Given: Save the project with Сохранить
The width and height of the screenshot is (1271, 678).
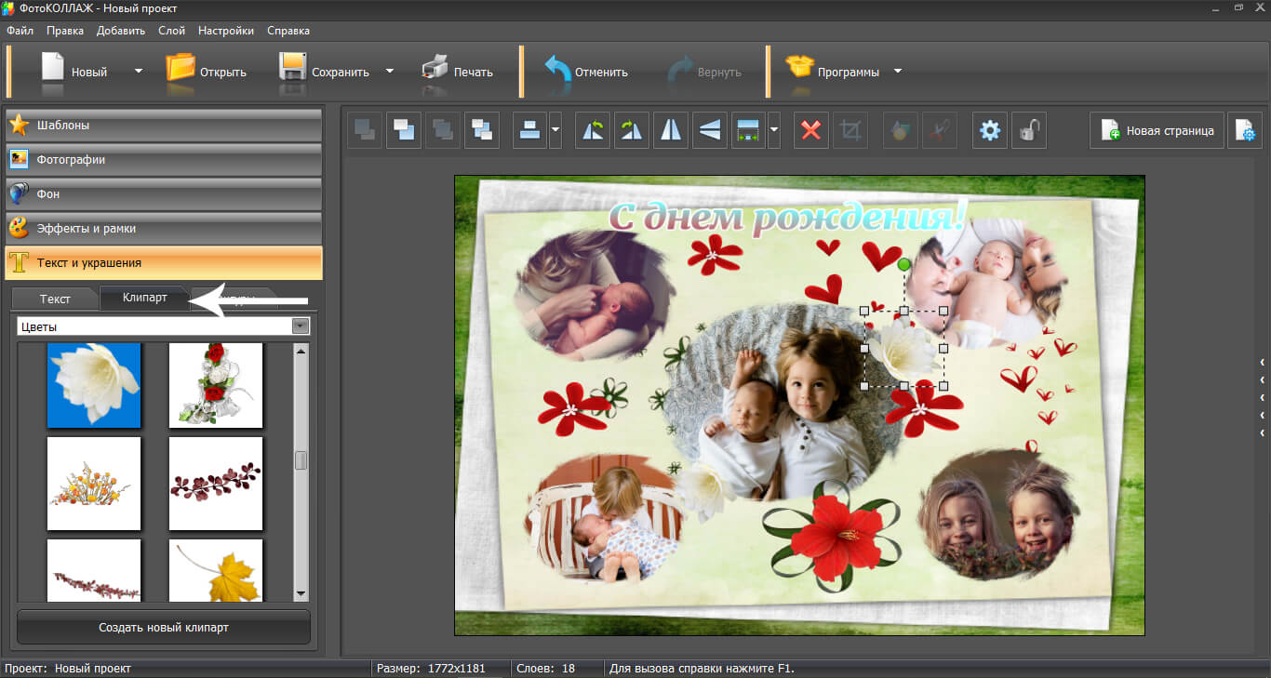Looking at the screenshot, I should (325, 72).
